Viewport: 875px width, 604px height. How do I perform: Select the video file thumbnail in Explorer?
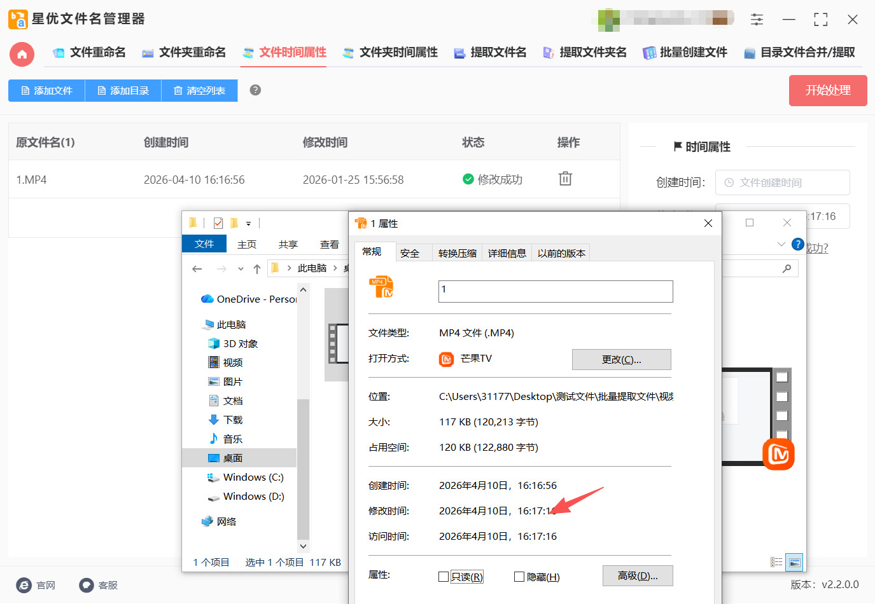(x=337, y=335)
